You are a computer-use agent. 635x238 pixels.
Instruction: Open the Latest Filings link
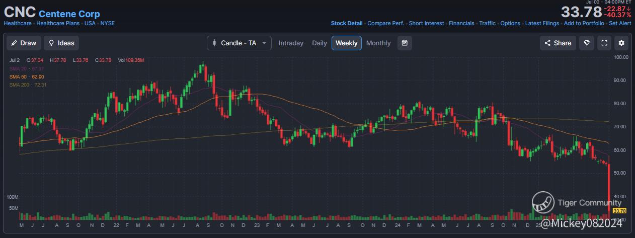tap(542, 23)
